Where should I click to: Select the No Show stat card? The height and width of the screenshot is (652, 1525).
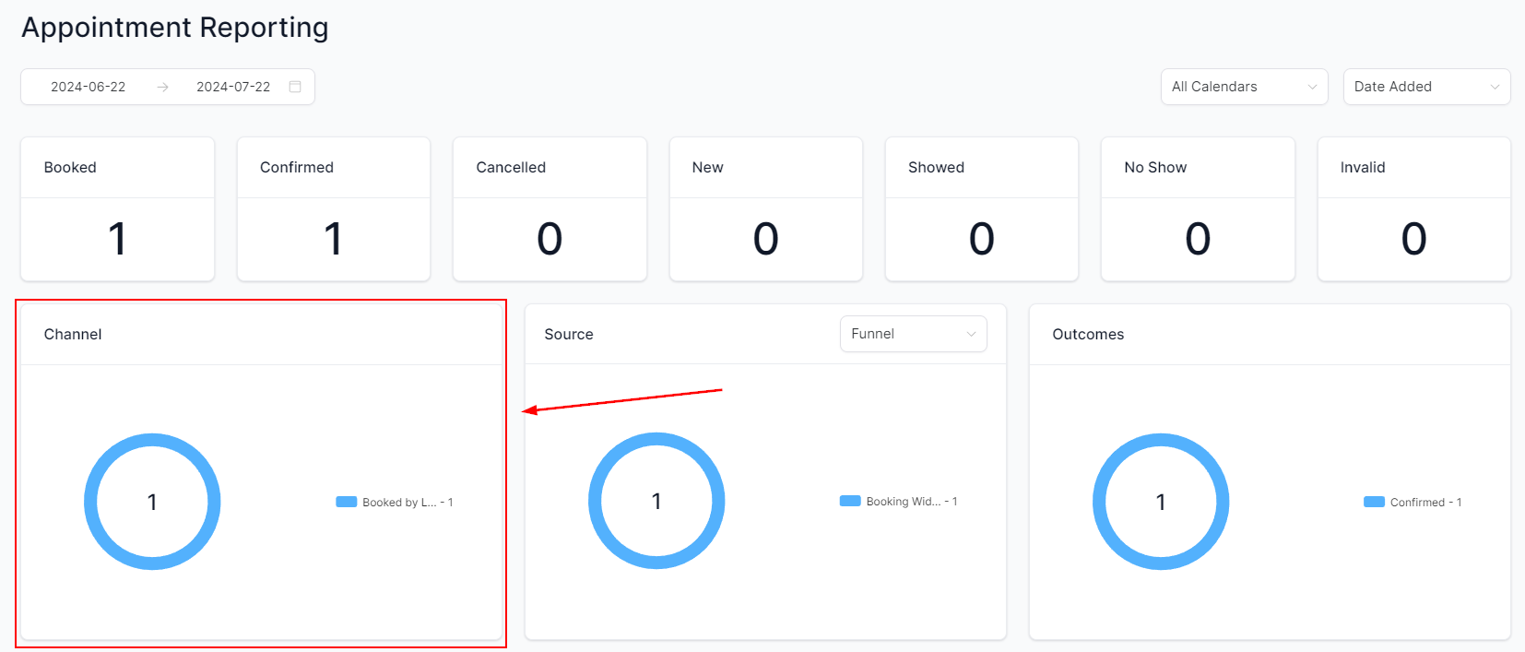tap(1198, 209)
